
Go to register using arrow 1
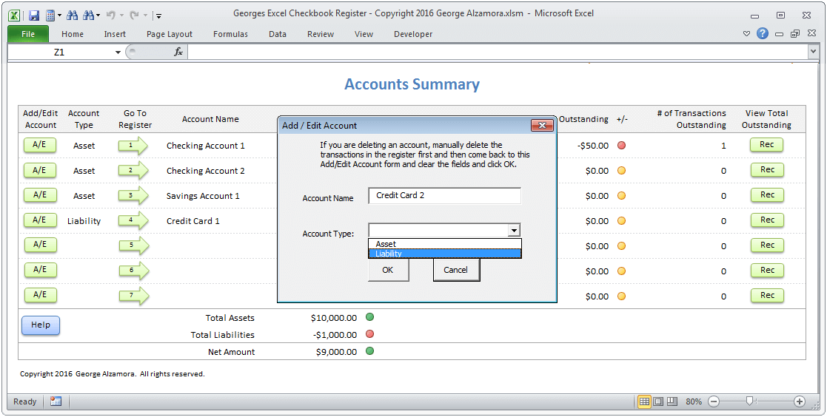(133, 146)
